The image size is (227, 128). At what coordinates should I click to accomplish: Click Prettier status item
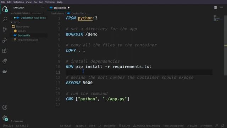206,126
